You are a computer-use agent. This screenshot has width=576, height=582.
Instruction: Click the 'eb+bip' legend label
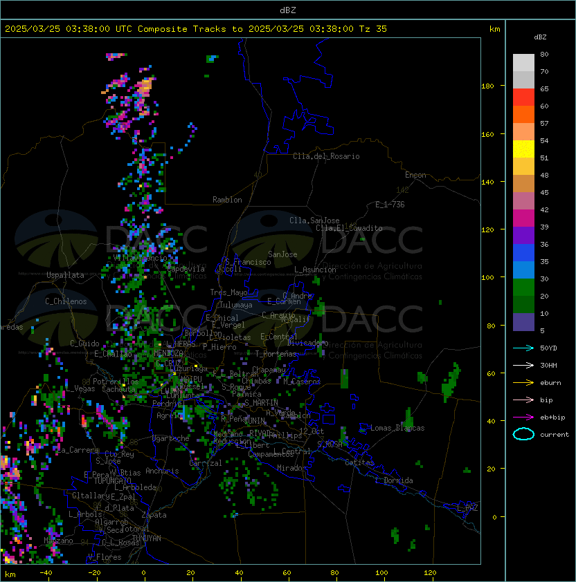pyautogui.click(x=552, y=417)
